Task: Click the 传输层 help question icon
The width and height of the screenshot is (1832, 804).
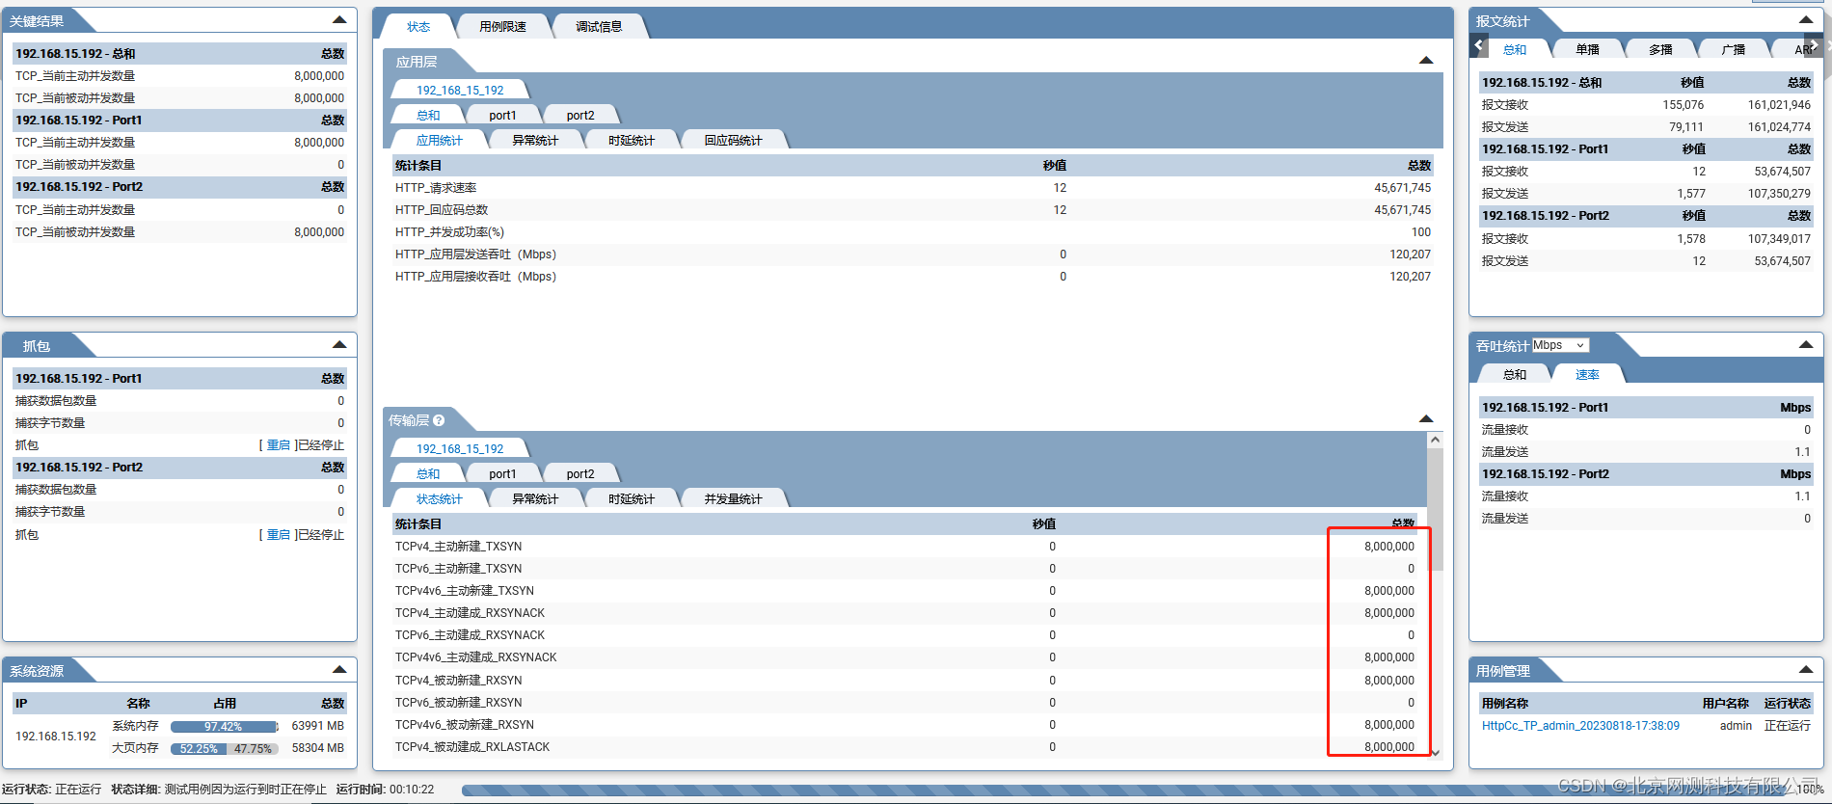Action: click(439, 420)
